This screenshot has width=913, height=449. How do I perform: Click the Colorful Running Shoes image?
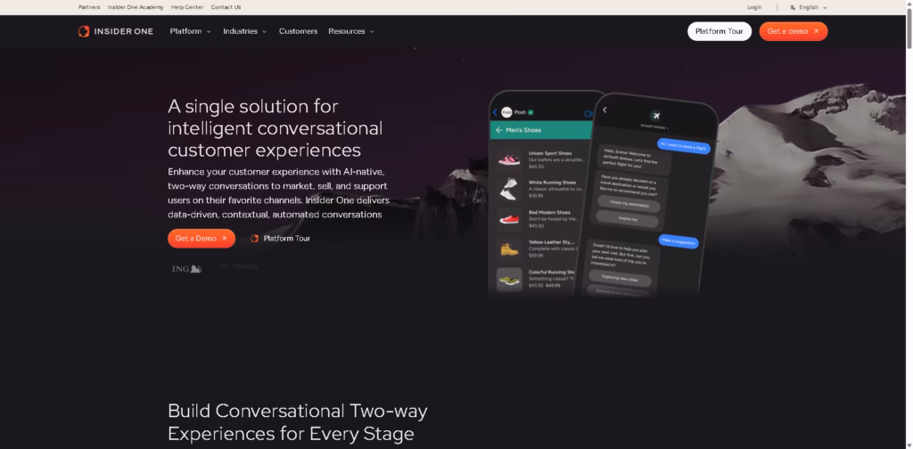[x=509, y=280]
